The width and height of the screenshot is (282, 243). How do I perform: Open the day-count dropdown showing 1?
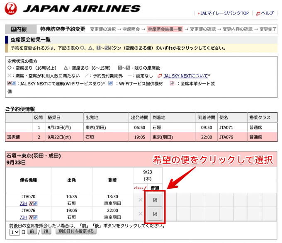pyautogui.click(x=15, y=232)
